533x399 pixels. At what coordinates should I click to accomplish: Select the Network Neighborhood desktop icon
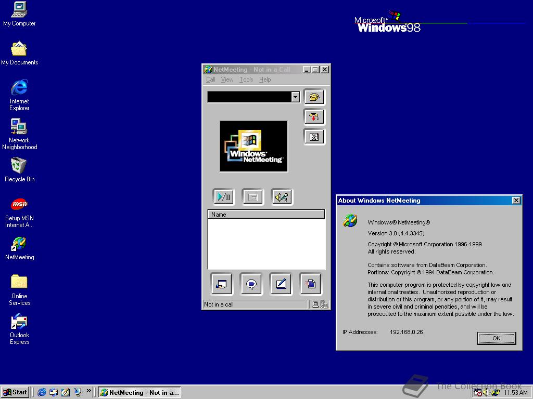[19, 135]
